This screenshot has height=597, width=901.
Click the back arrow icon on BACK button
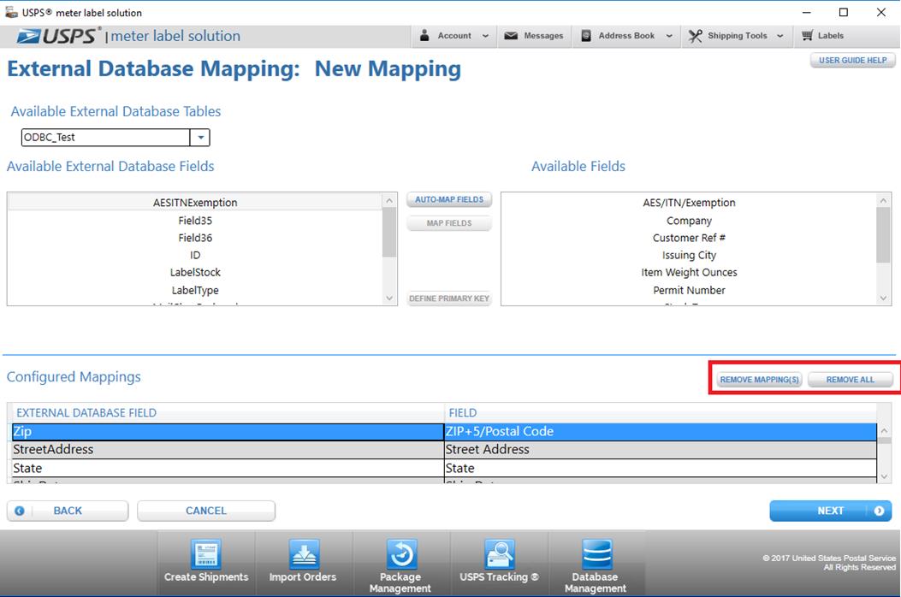click(x=20, y=511)
